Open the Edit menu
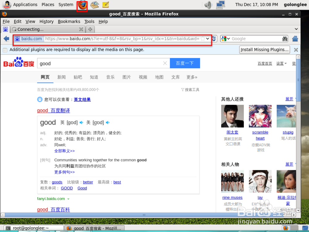Image resolution: width=309 pixels, height=232 pixels. click(x=18, y=22)
